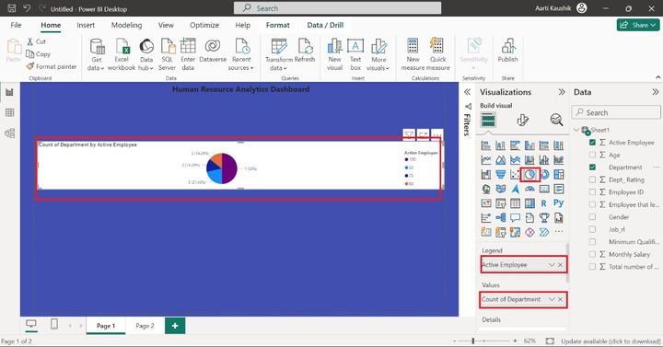Image resolution: width=663 pixels, height=347 pixels.
Task: Check the Job_rl field checkbox
Action: (592, 229)
